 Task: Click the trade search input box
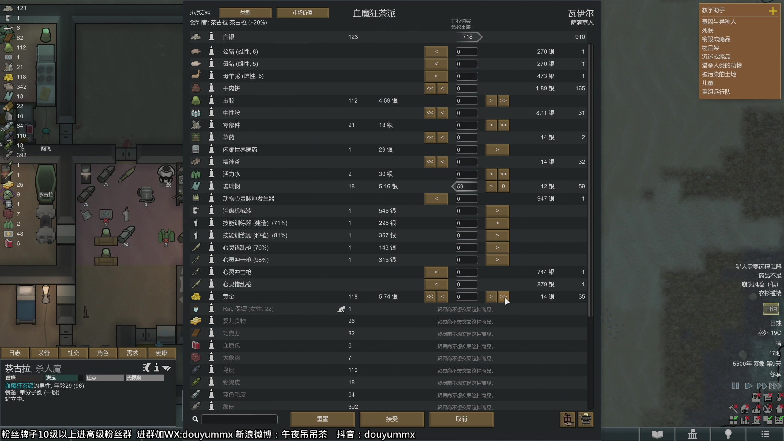239,419
